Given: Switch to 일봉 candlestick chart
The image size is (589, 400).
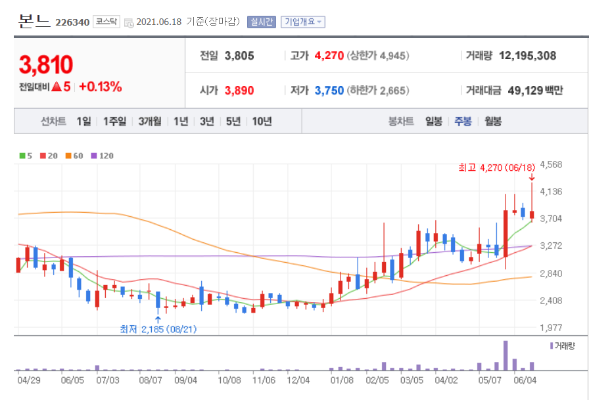Looking at the screenshot, I should (433, 122).
